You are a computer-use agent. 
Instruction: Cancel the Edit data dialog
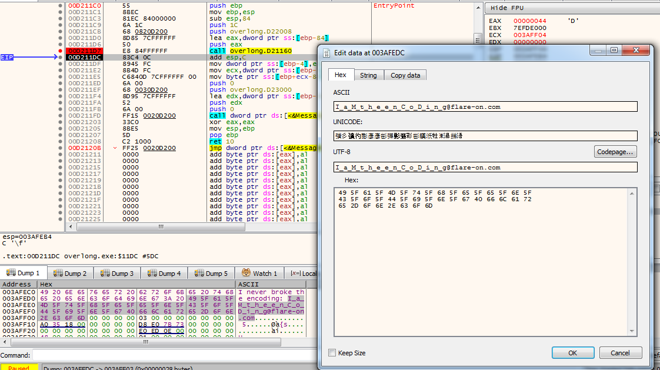click(621, 353)
